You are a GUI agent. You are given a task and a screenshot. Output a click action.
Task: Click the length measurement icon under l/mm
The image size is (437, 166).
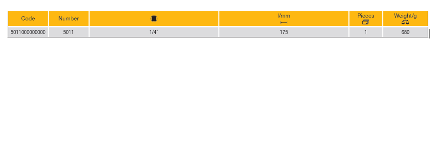[x=284, y=23]
